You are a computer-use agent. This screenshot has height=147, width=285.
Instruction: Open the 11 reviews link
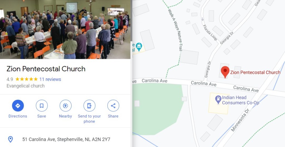50,79
